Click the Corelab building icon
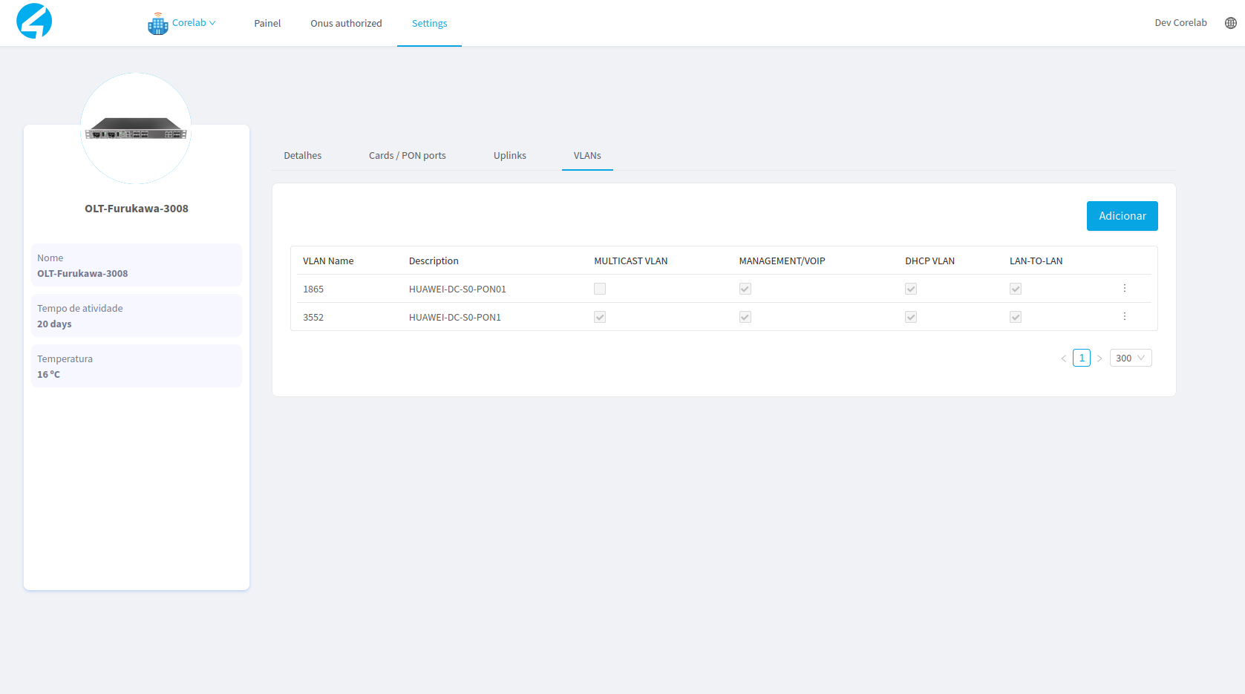Viewport: 1245px width, 694px height. (157, 24)
